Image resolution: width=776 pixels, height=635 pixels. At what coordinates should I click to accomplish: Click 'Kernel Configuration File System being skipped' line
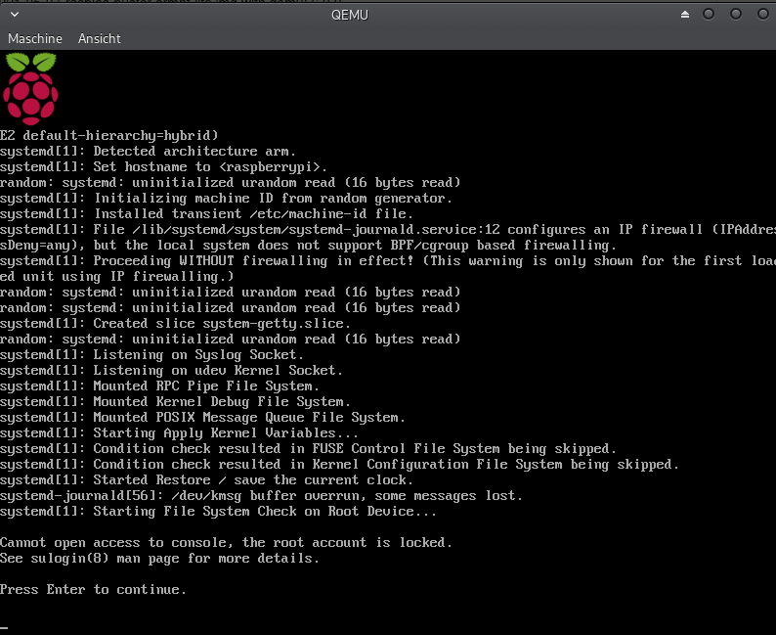tap(339, 465)
